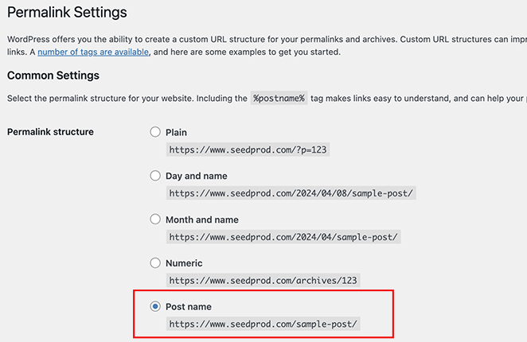Select the Month and name radio button
Screen dimensions: 527x342
[155, 220]
